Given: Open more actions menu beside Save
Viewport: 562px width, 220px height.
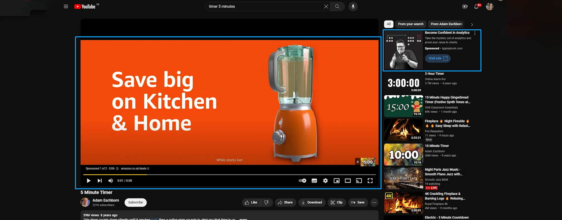Looking at the screenshot, I should 374,202.
